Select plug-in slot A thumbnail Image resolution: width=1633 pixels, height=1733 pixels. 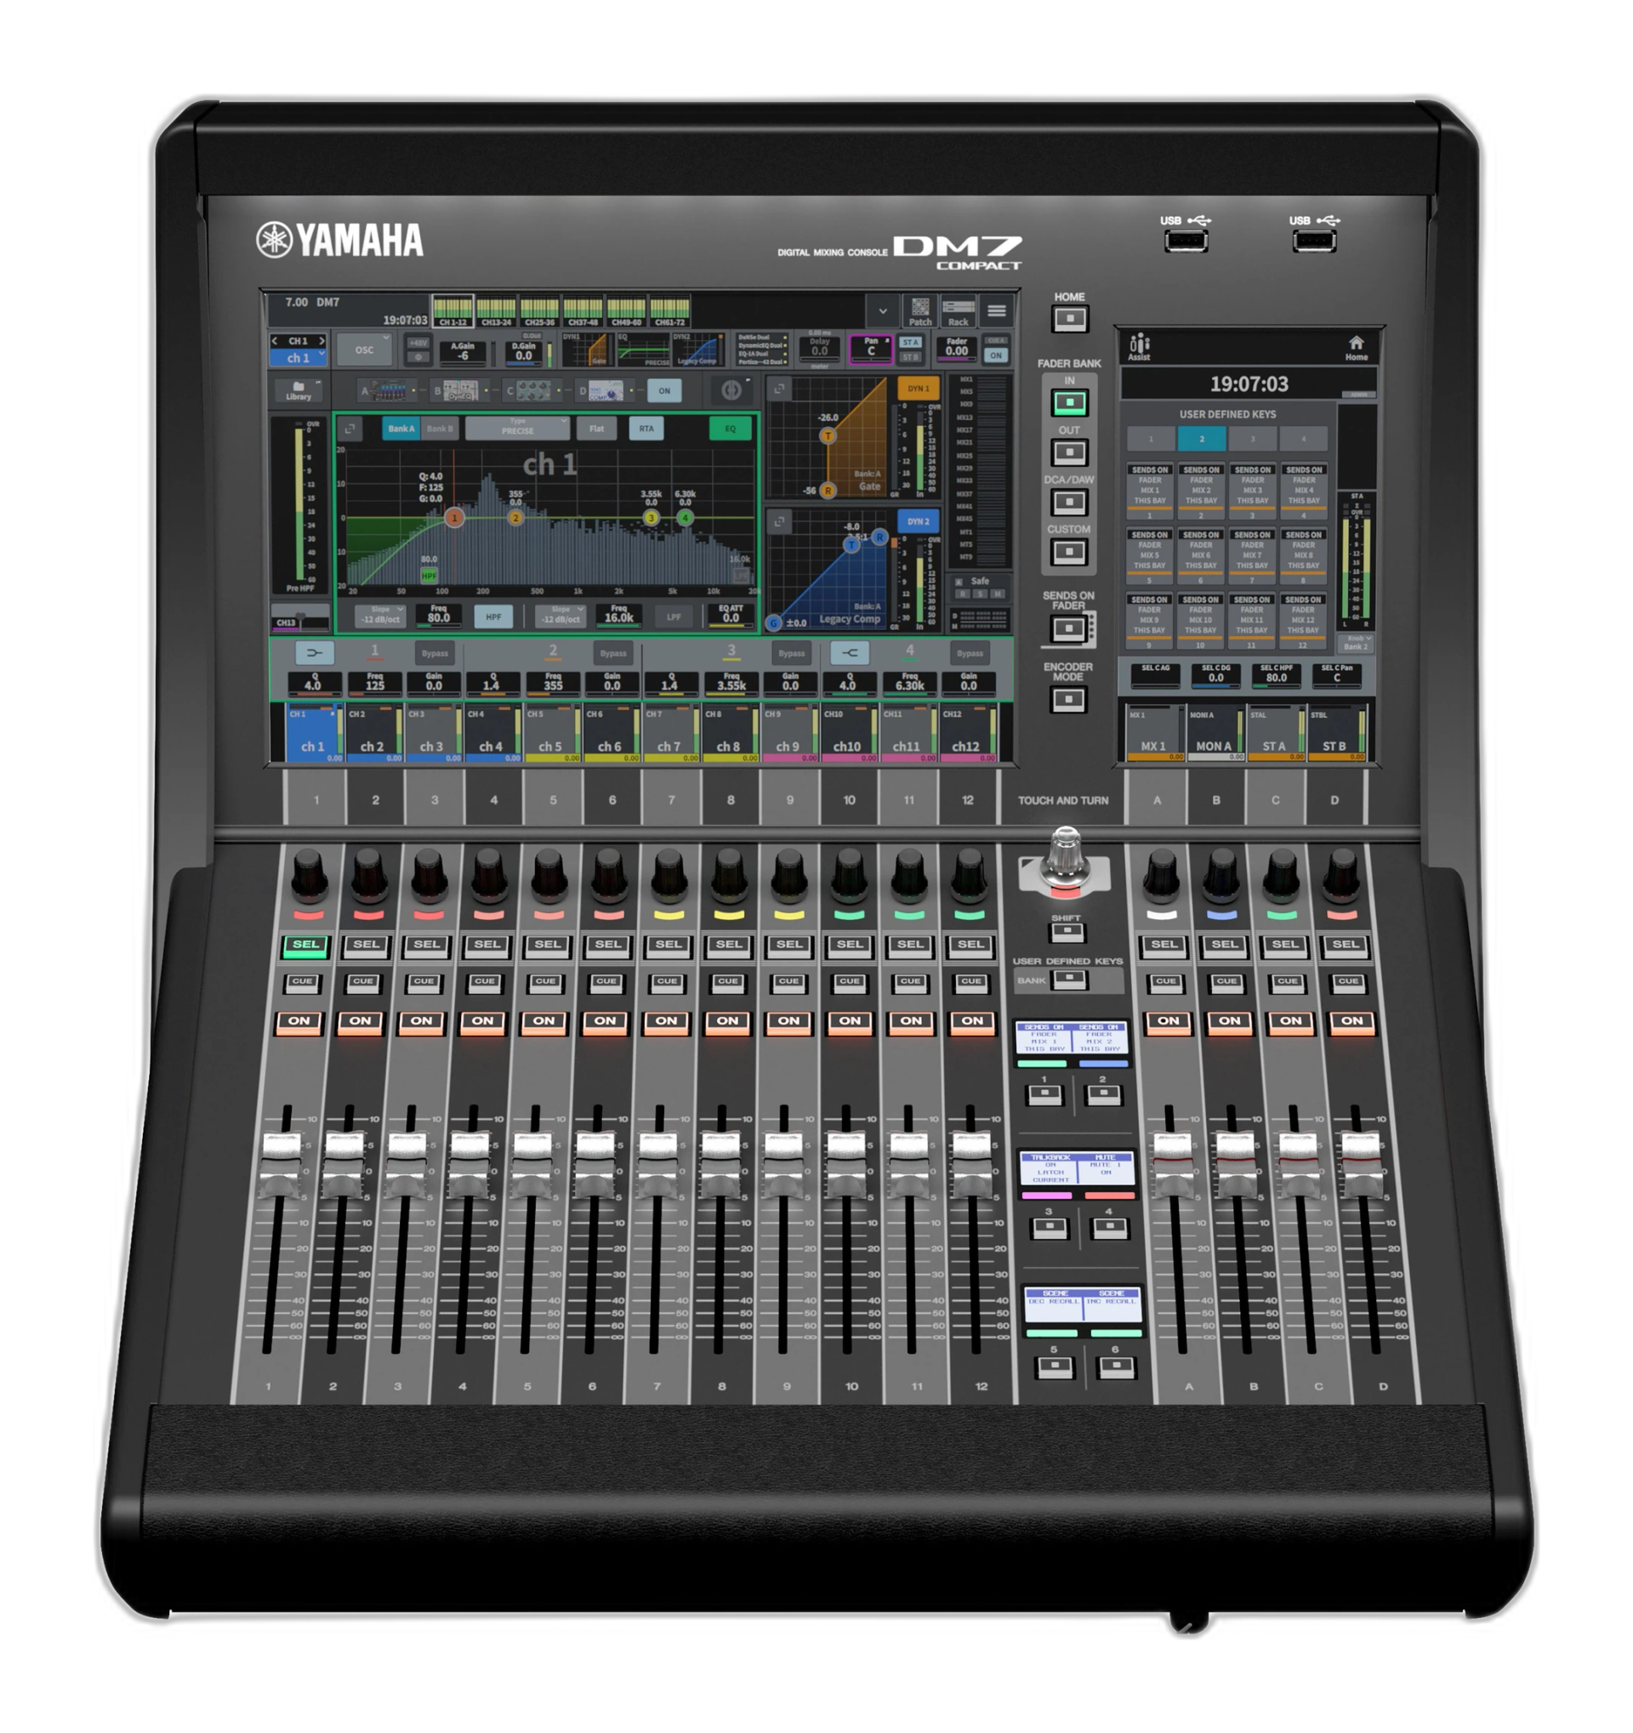[x=387, y=390]
